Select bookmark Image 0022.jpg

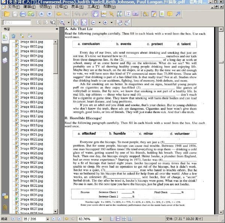click(31, 139)
